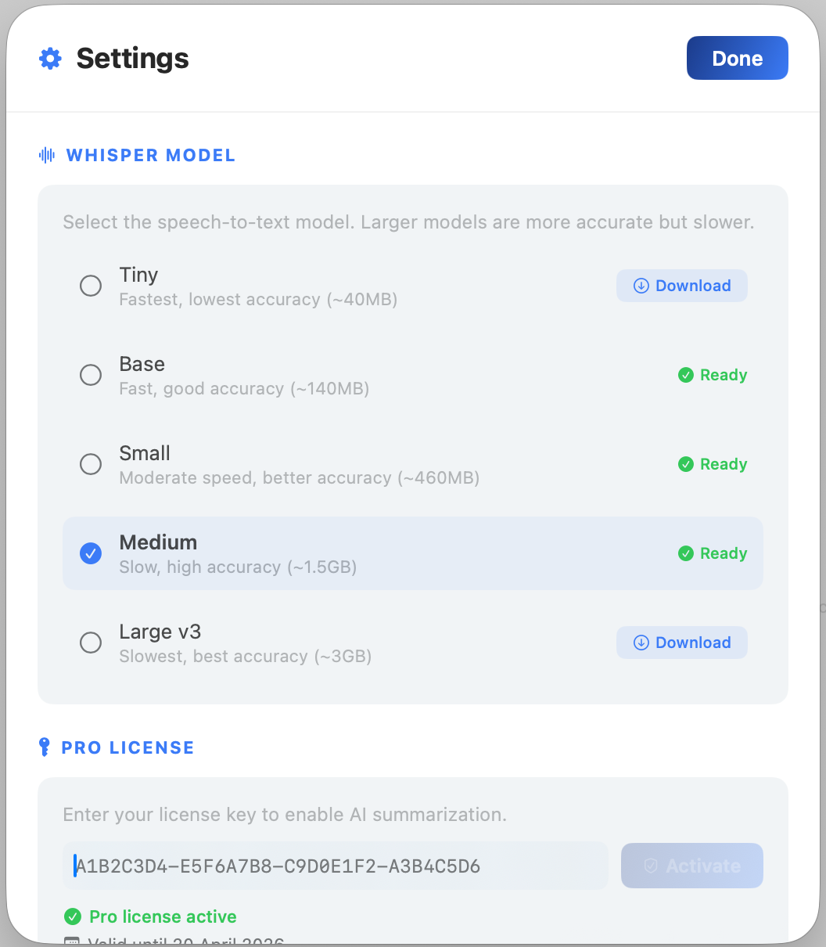Select the Base model radio button
The width and height of the screenshot is (826, 947).
tap(91, 375)
